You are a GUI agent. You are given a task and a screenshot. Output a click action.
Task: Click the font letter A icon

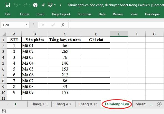tap(43, 5)
